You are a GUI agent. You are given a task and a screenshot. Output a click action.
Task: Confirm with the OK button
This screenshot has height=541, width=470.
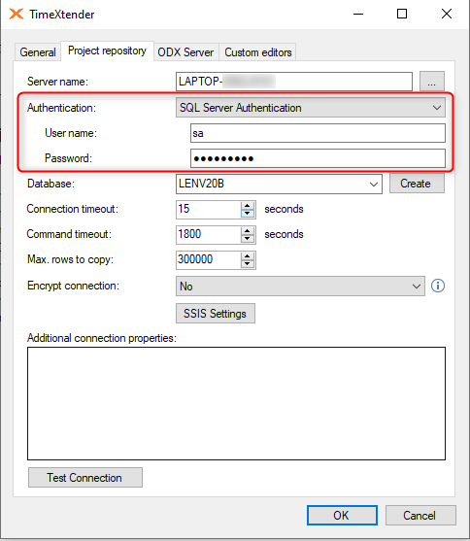[342, 516]
